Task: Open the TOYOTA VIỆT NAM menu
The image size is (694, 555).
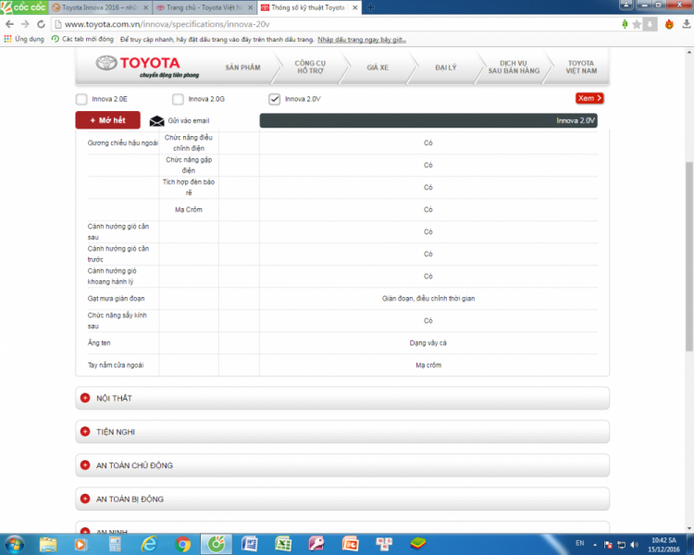Action: (581, 67)
